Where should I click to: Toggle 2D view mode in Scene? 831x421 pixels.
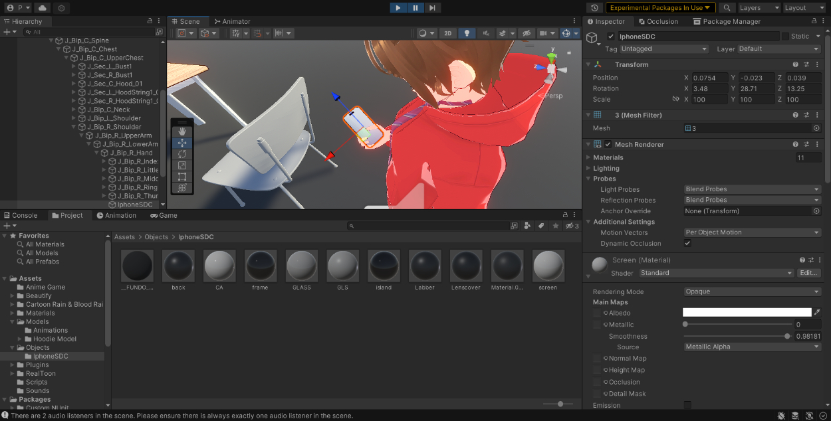(448, 33)
